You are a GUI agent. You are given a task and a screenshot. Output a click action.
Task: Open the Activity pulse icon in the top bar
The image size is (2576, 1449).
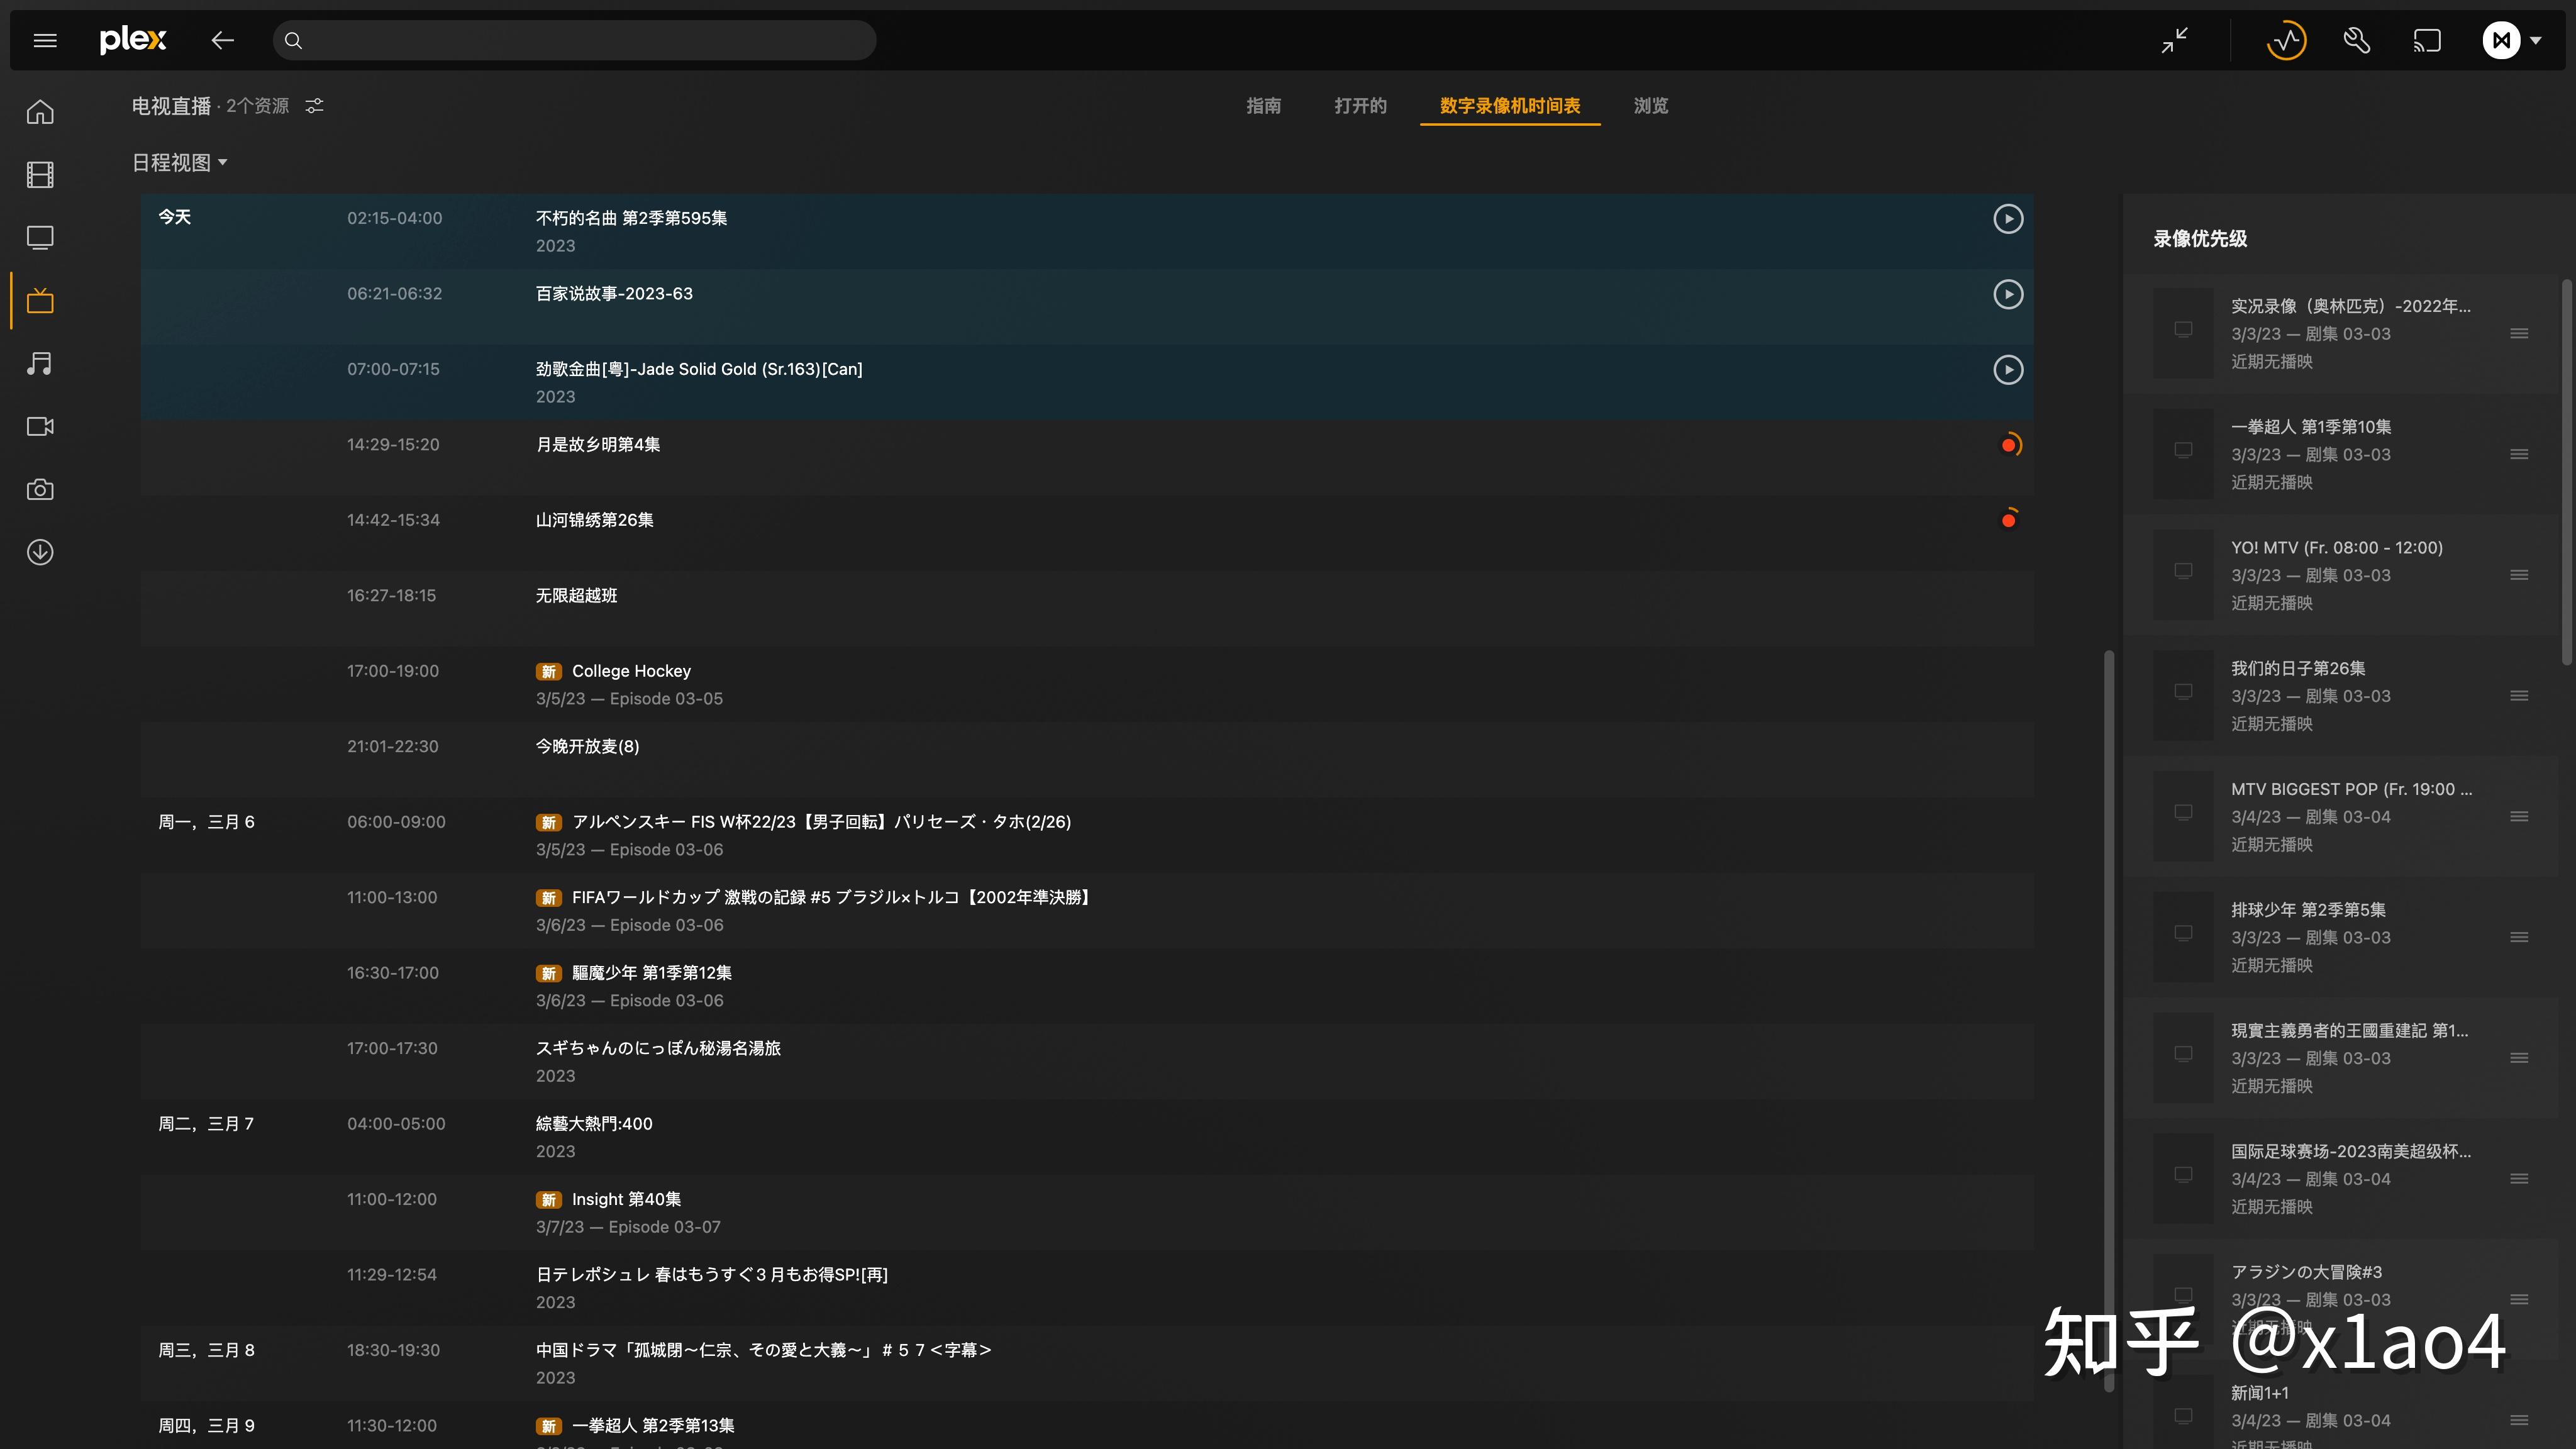click(x=2286, y=40)
